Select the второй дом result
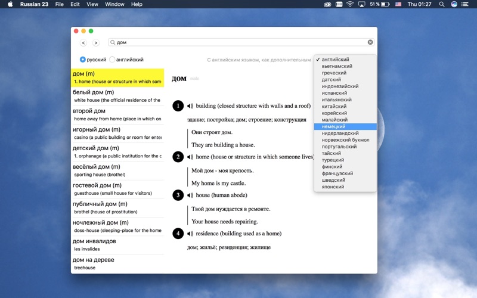This screenshot has height=298, width=477. tap(117, 114)
